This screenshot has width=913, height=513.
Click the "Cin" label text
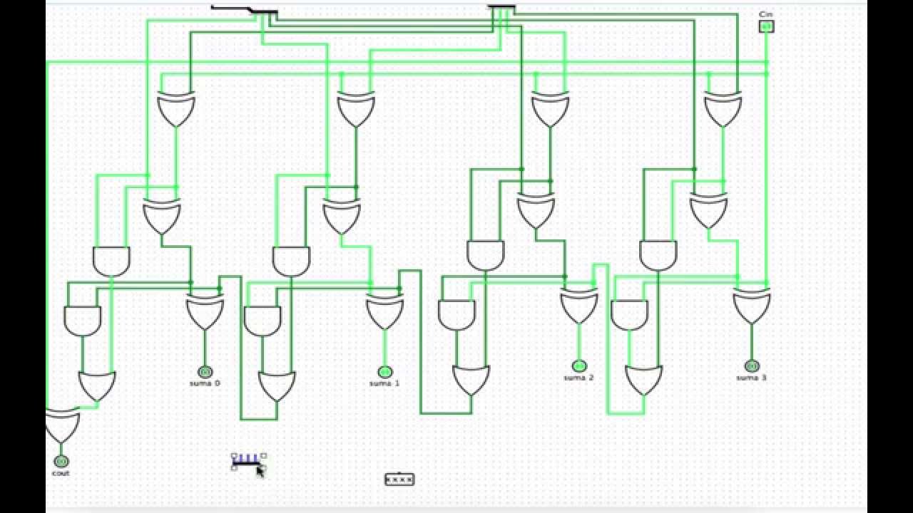[766, 14]
